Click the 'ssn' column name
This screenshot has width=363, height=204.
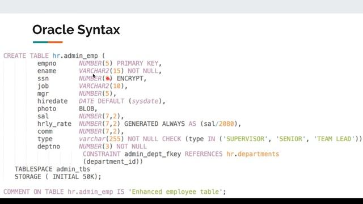43,79
